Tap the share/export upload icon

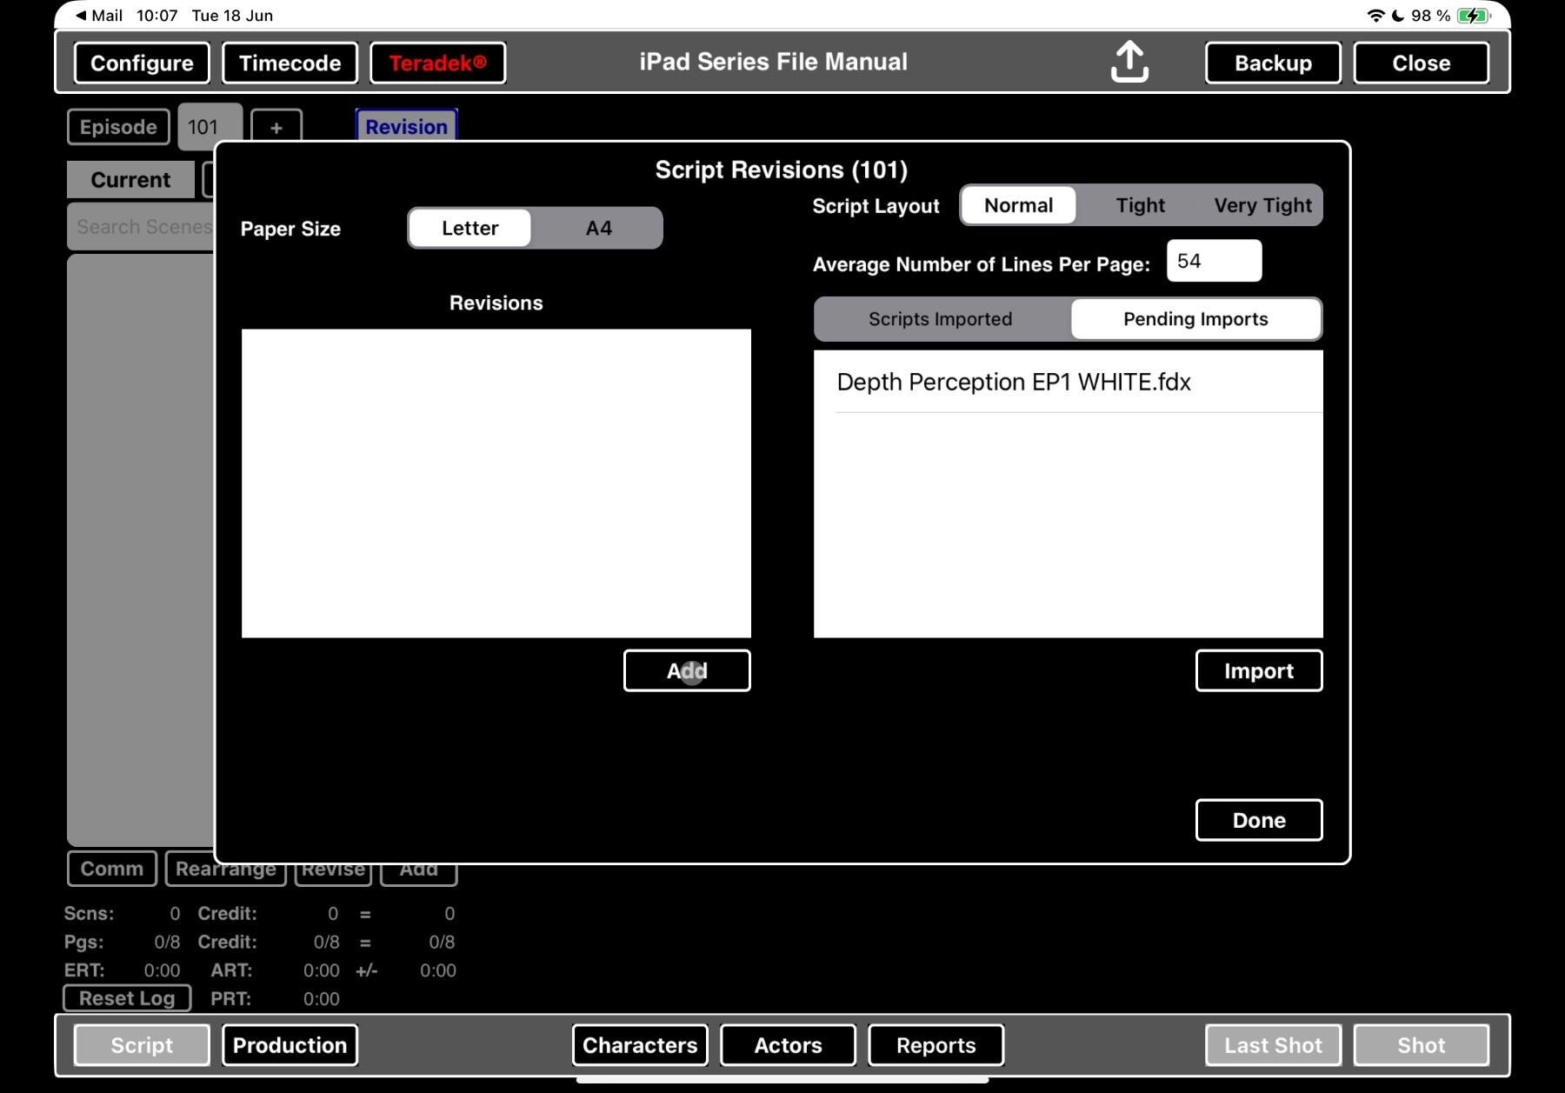pos(1129,62)
